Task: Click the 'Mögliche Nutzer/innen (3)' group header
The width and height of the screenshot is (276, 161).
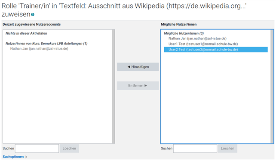Action: [x=184, y=33]
